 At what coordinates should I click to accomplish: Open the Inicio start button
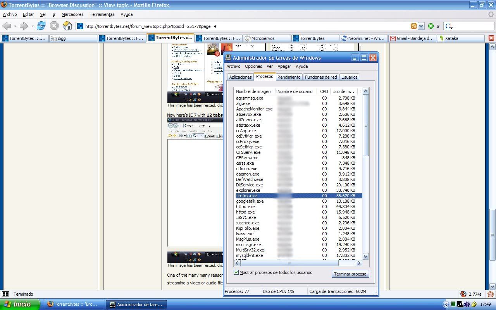click(x=20, y=304)
